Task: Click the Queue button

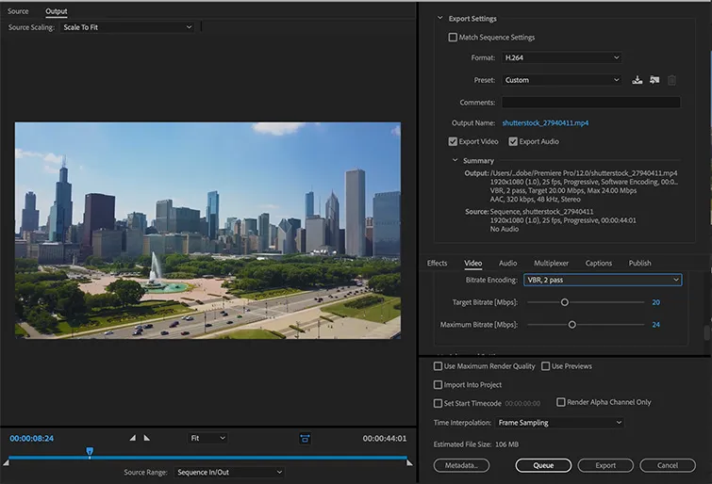Action: [x=543, y=465]
